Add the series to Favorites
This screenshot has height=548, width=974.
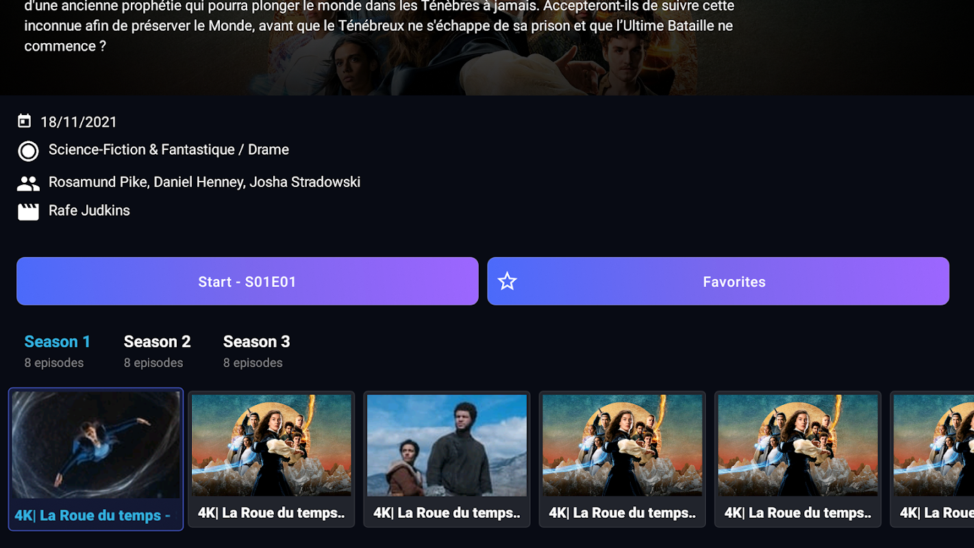[718, 281]
